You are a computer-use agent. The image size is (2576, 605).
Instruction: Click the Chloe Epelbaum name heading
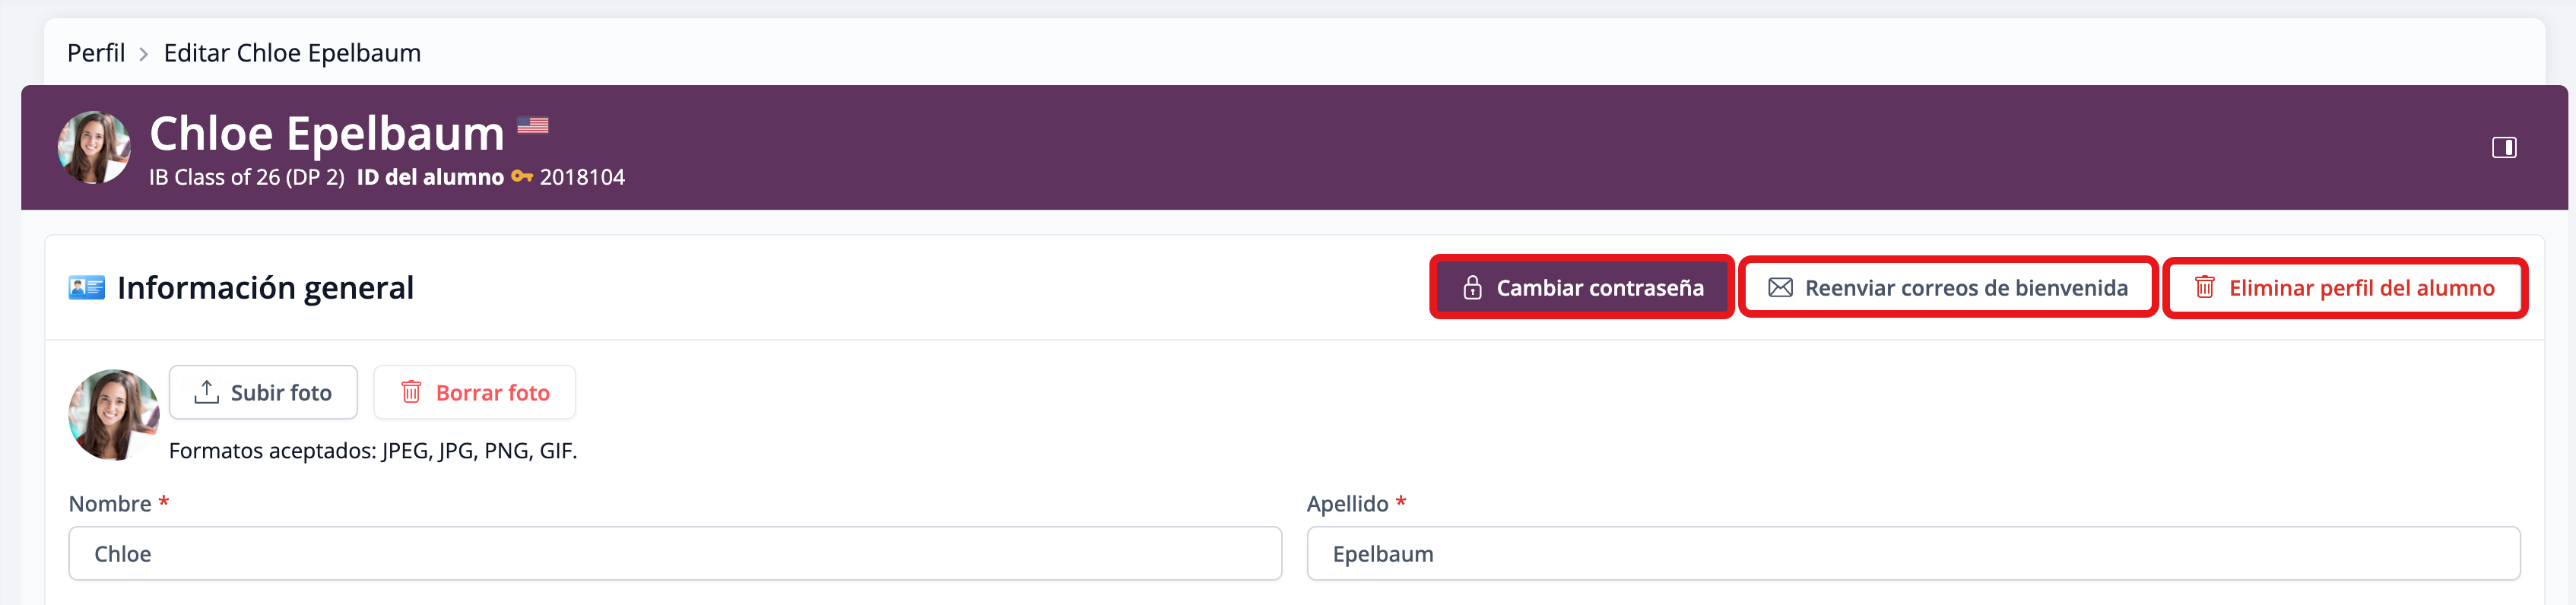tap(327, 133)
